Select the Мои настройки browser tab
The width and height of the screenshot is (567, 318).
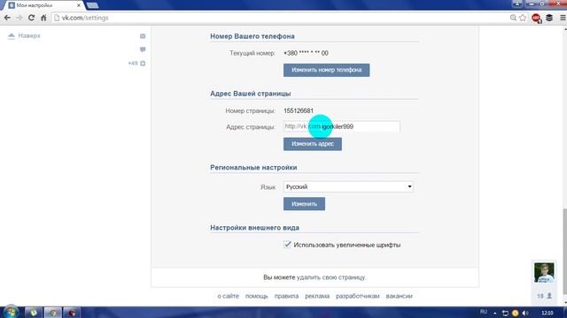click(43, 5)
